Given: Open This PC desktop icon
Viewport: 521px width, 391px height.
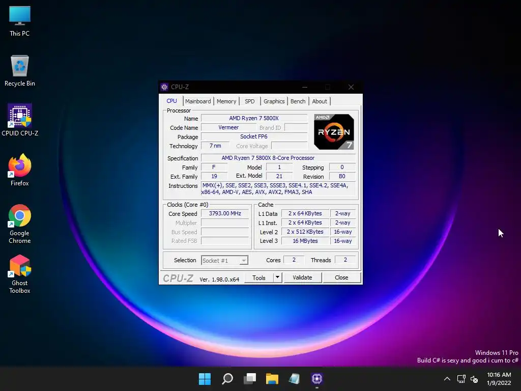Looking at the screenshot, I should (x=20, y=21).
